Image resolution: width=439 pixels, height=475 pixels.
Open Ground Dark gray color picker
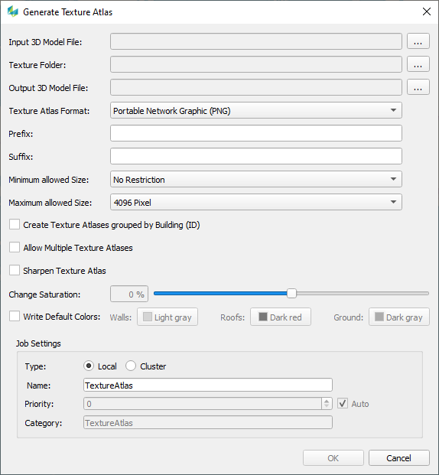[399, 317]
